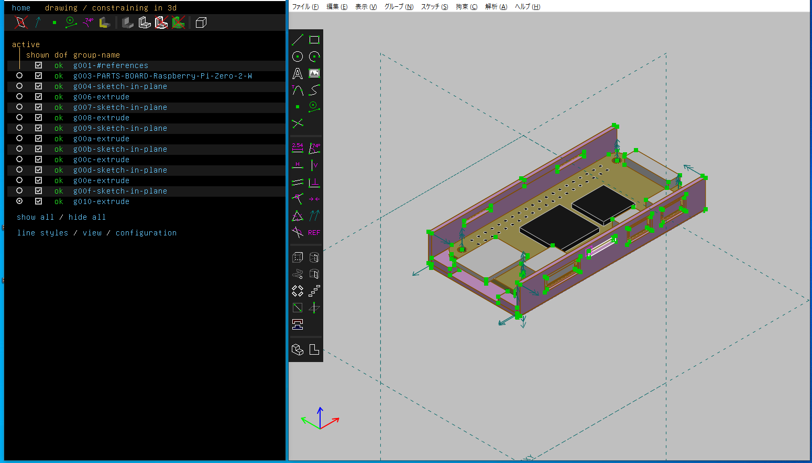Open the ファイル (File) menu
The width and height of the screenshot is (812, 463).
tap(305, 7)
